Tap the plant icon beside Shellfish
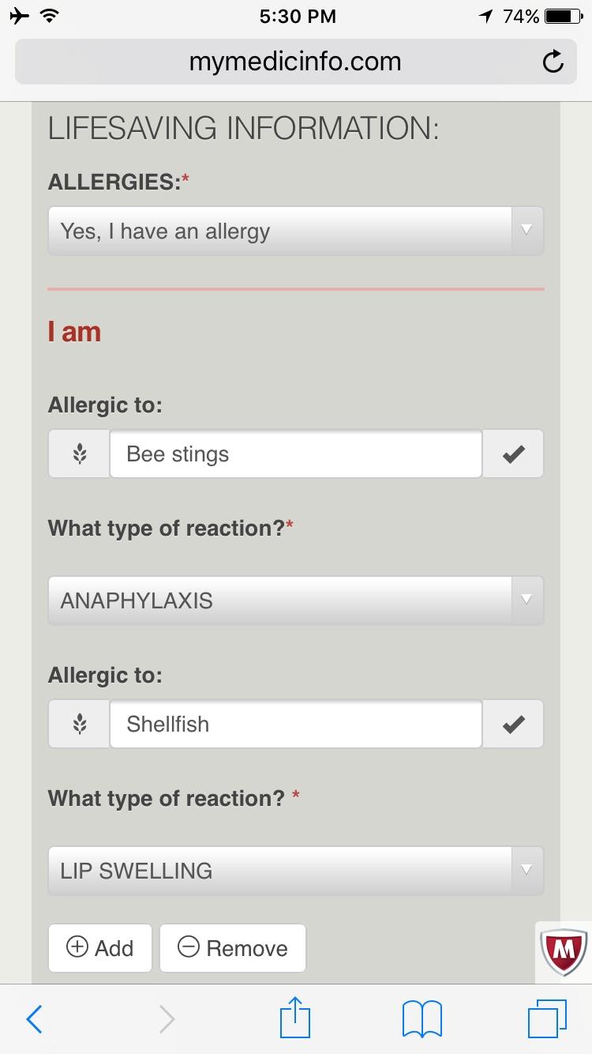The width and height of the screenshot is (592, 1054). click(x=78, y=723)
